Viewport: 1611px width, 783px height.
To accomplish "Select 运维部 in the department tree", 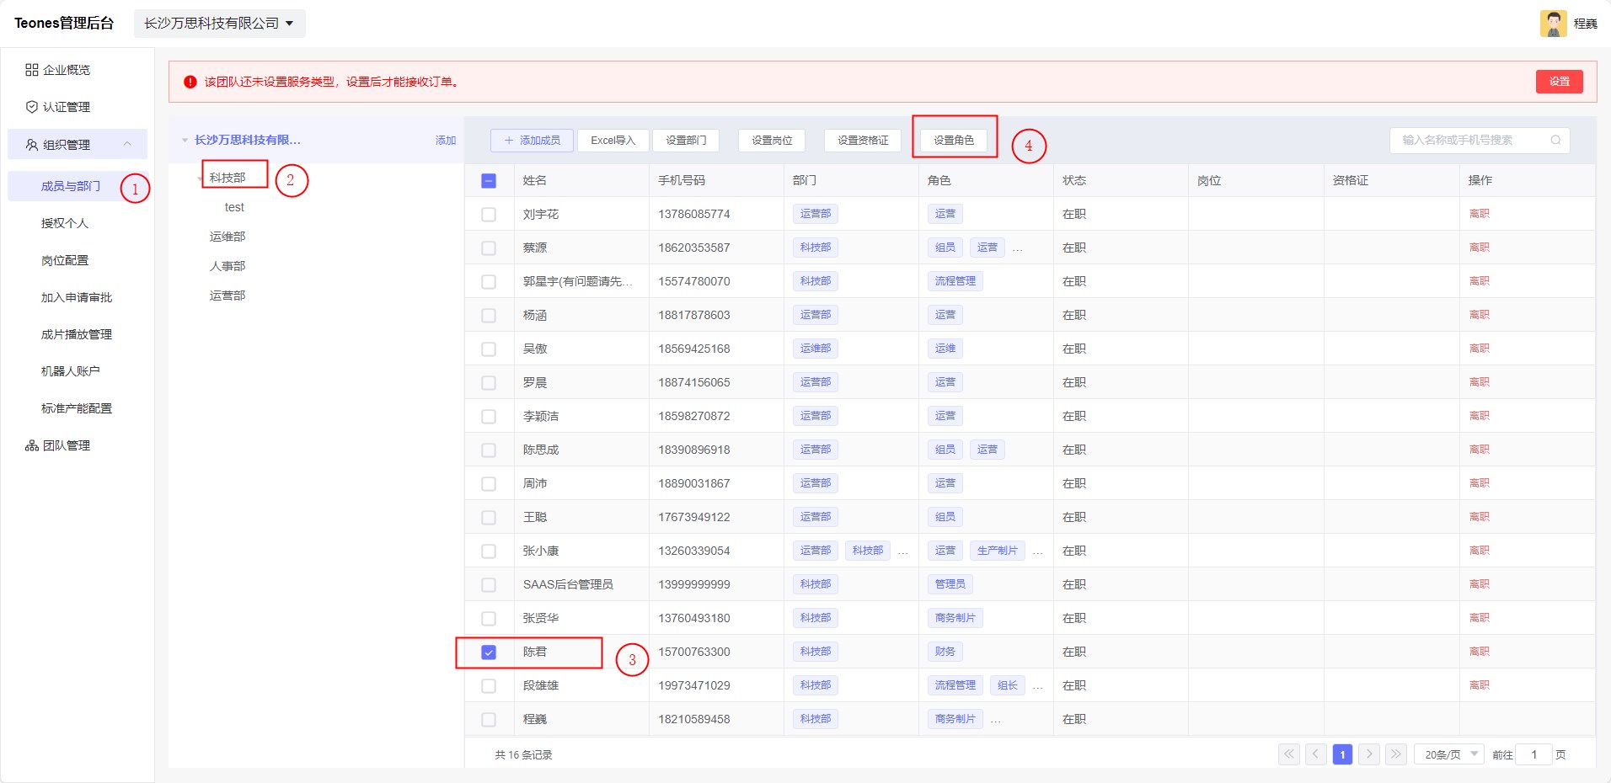I will [x=227, y=237].
